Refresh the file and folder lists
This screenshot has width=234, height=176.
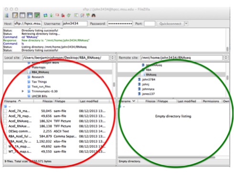tap(45, 15)
